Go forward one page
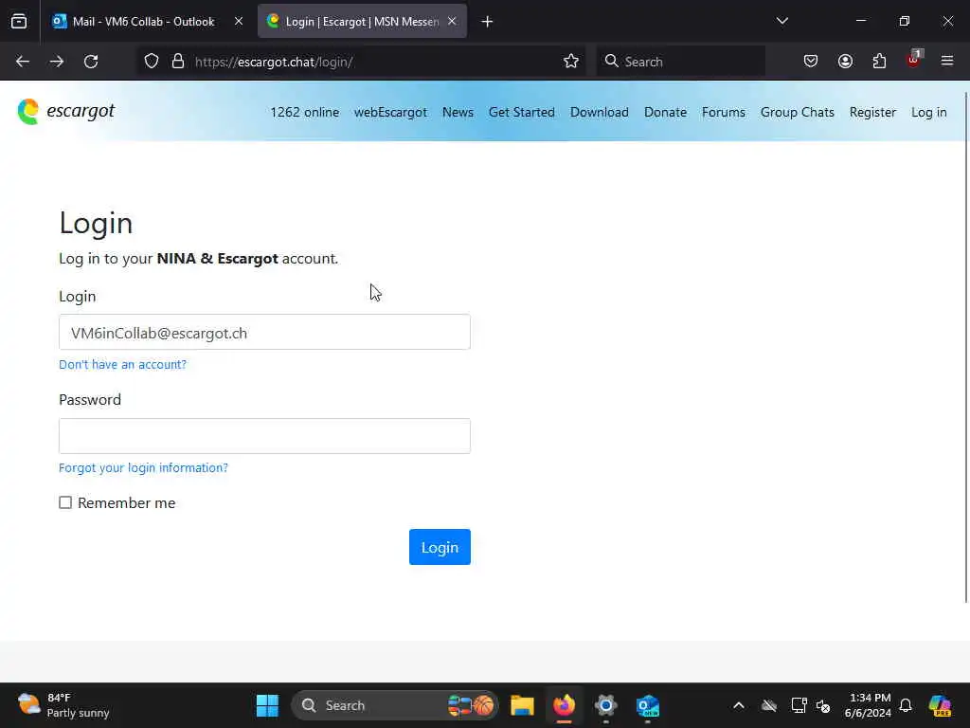 [57, 62]
